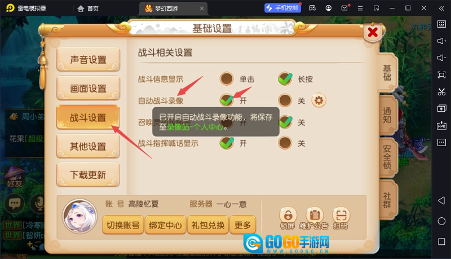Open the 维护公告 maintenance notice icon

click(314, 218)
